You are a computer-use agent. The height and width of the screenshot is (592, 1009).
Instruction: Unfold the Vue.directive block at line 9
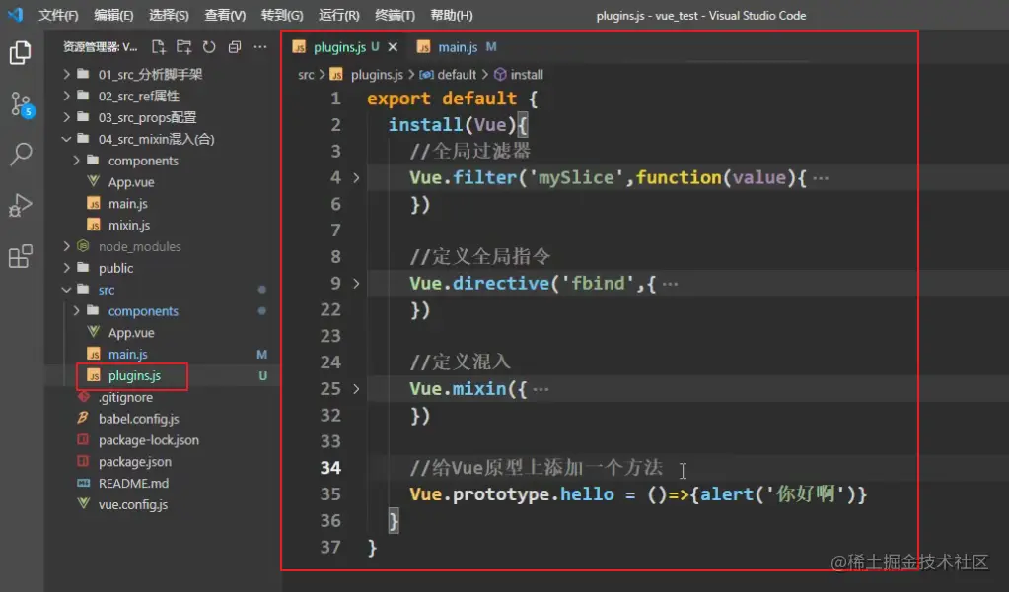[356, 284]
